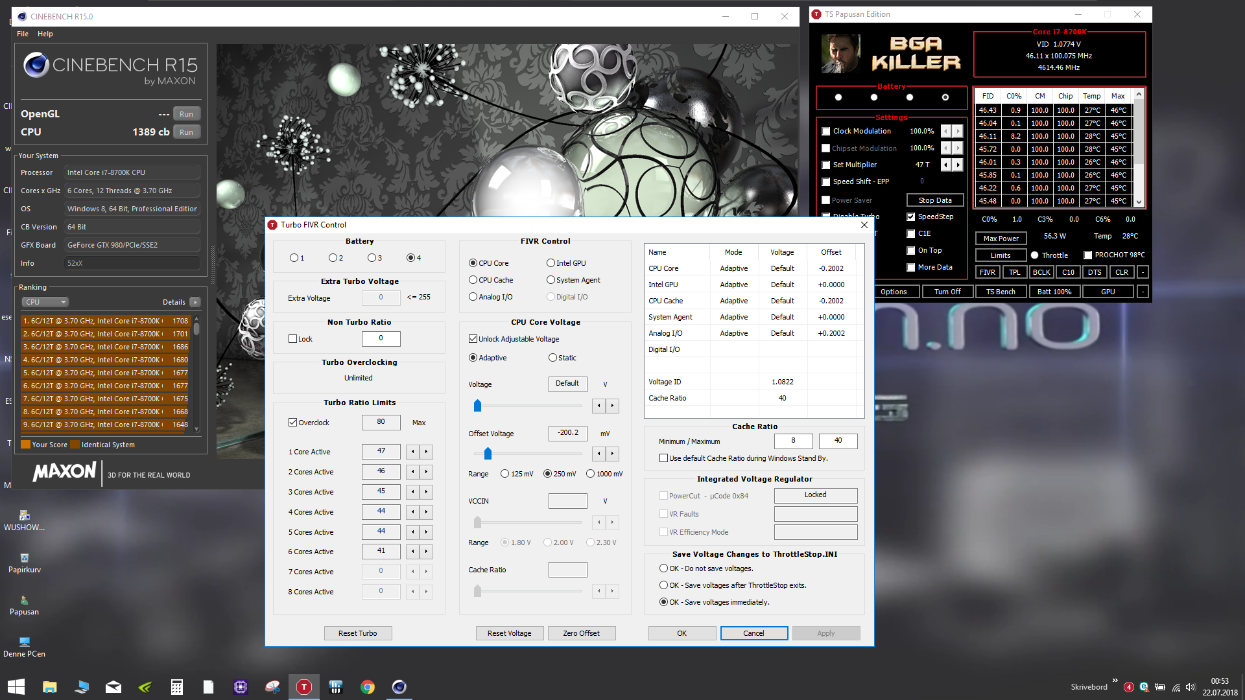Image resolution: width=1245 pixels, height=700 pixels.
Task: Click the Offset Voltage slider thumb
Action: point(488,453)
